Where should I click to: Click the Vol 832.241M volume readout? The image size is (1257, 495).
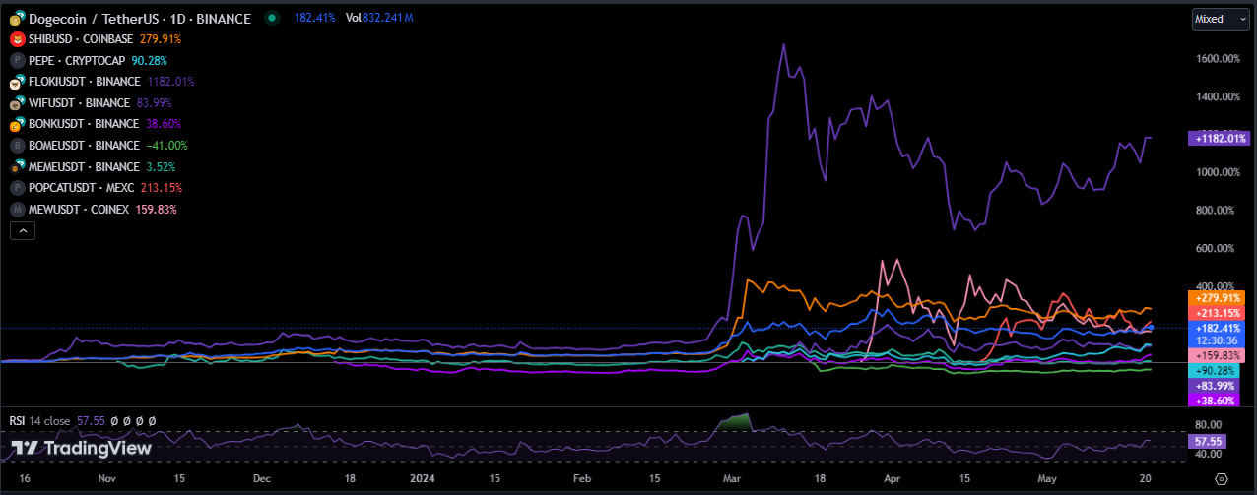point(379,19)
